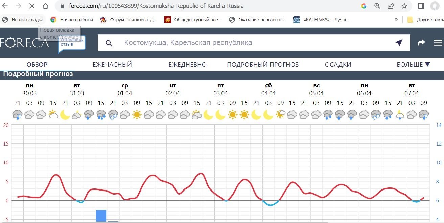Click the browser stop loading button
This screenshot has width=444, height=223.
tap(31, 6)
